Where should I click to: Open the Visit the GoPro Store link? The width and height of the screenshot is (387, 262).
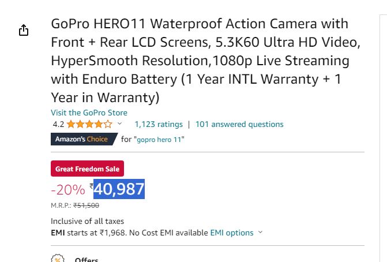pyautogui.click(x=89, y=113)
